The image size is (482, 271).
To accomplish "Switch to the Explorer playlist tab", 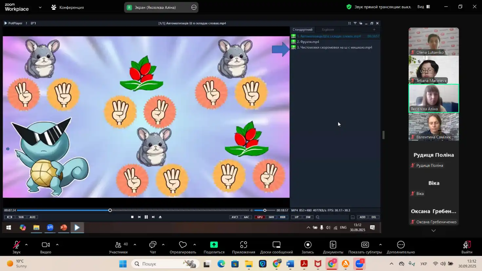I will coord(328,29).
